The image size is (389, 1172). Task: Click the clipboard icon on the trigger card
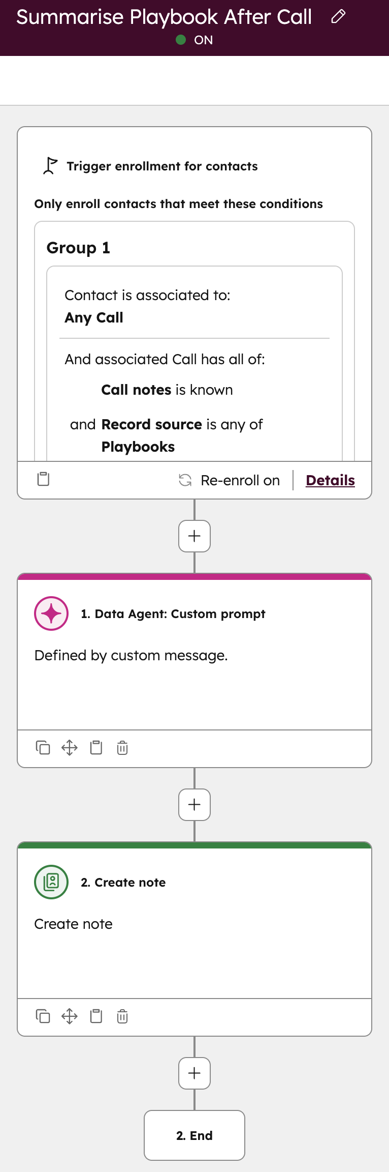(43, 479)
